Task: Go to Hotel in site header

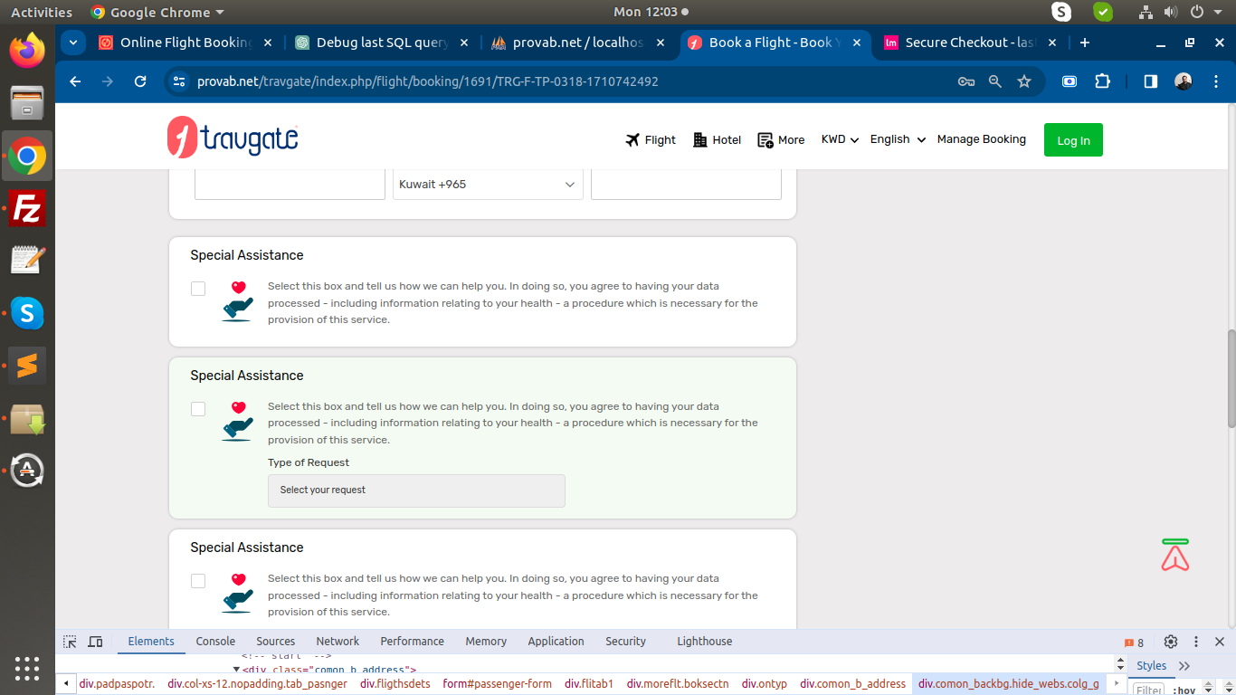Action: tap(717, 139)
